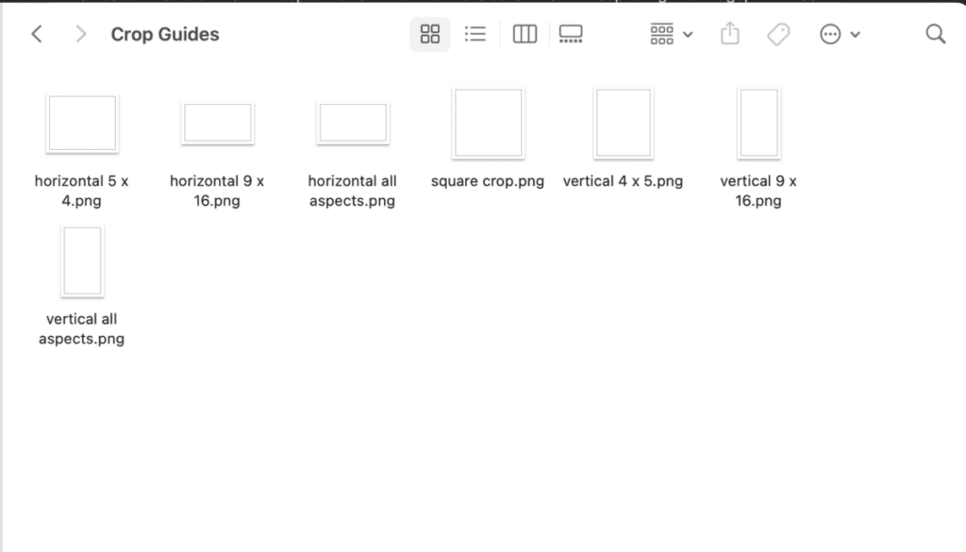This screenshot has width=966, height=552.
Task: Click the file name 'horizontal all aspects.png'
Action: [x=353, y=191]
